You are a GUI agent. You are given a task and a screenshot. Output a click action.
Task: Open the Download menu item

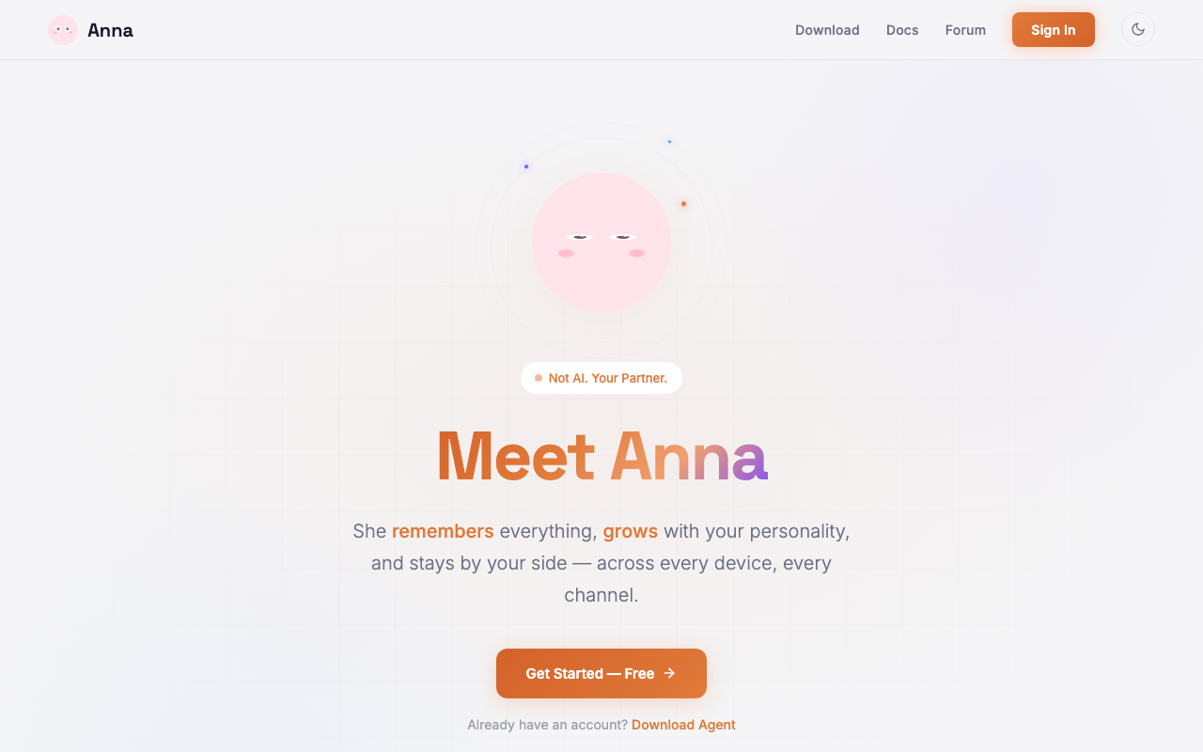tap(827, 30)
